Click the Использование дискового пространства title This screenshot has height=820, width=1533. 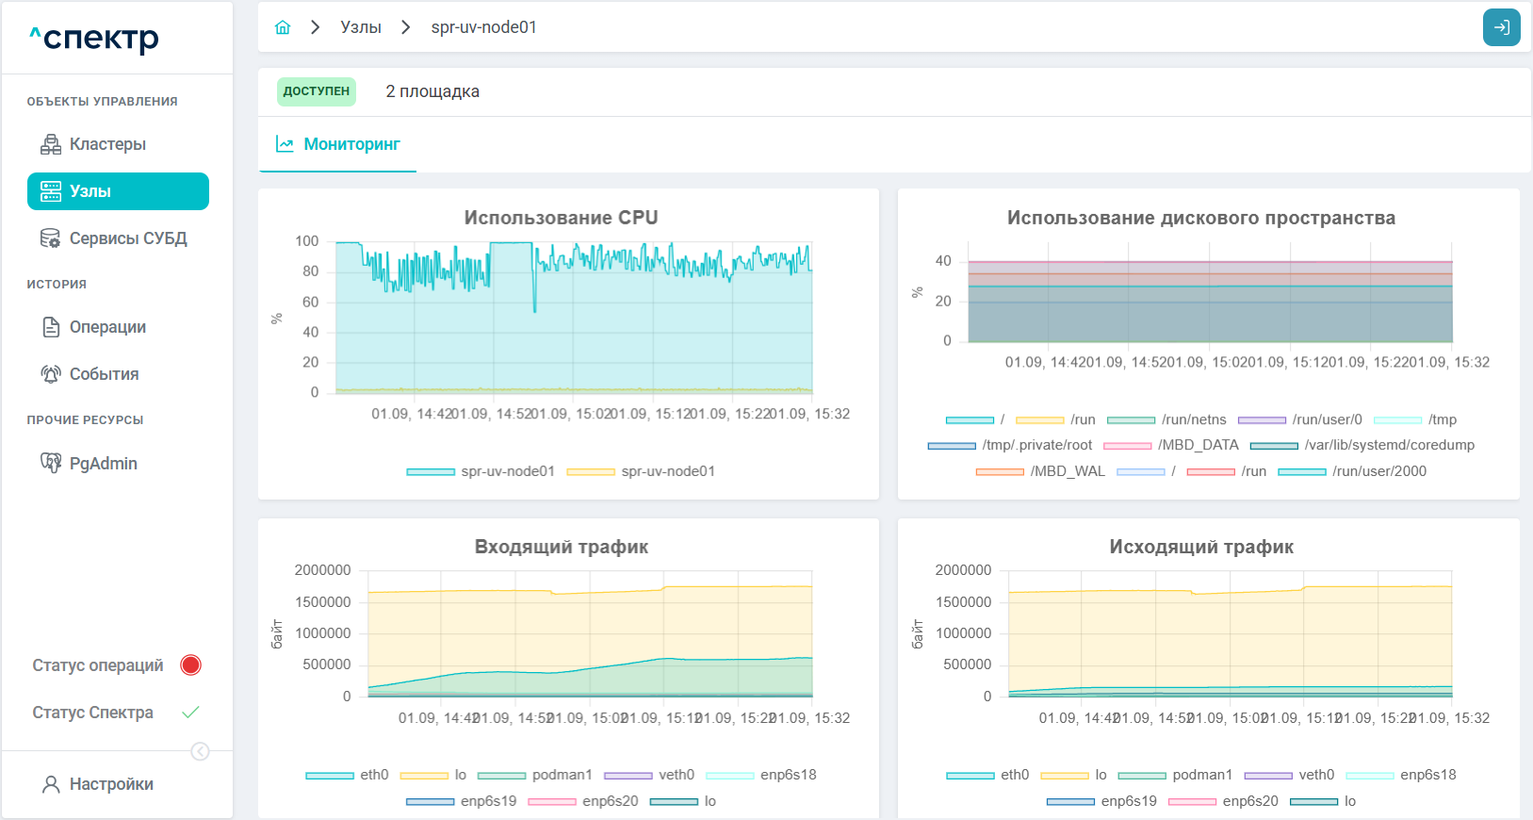[1201, 218]
